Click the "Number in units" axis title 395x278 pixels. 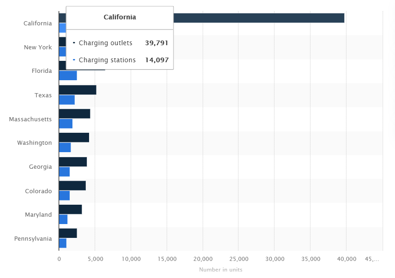coord(221,270)
